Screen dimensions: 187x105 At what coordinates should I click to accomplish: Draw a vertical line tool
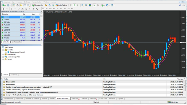point(11,9)
